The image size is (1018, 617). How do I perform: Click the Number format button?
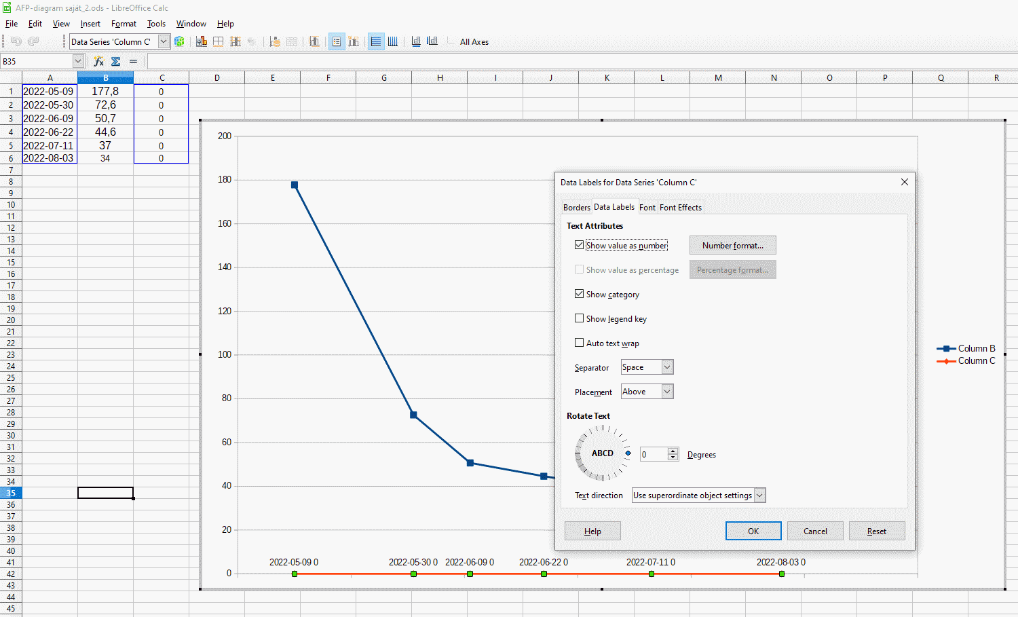click(733, 245)
